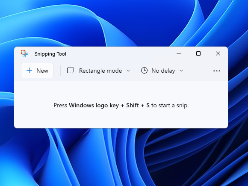This screenshot has height=186, width=248.
Task: Click the vertical divider right of New
Action: (60, 71)
